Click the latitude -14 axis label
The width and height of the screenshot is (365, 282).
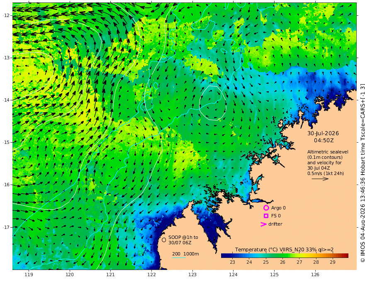click(x=6, y=100)
